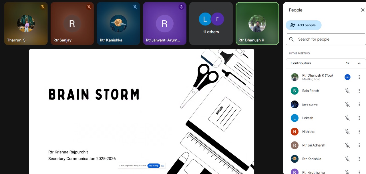Click Nithitha's muted microphone icon
Screen dimensions: 366x174
(x=347, y=132)
